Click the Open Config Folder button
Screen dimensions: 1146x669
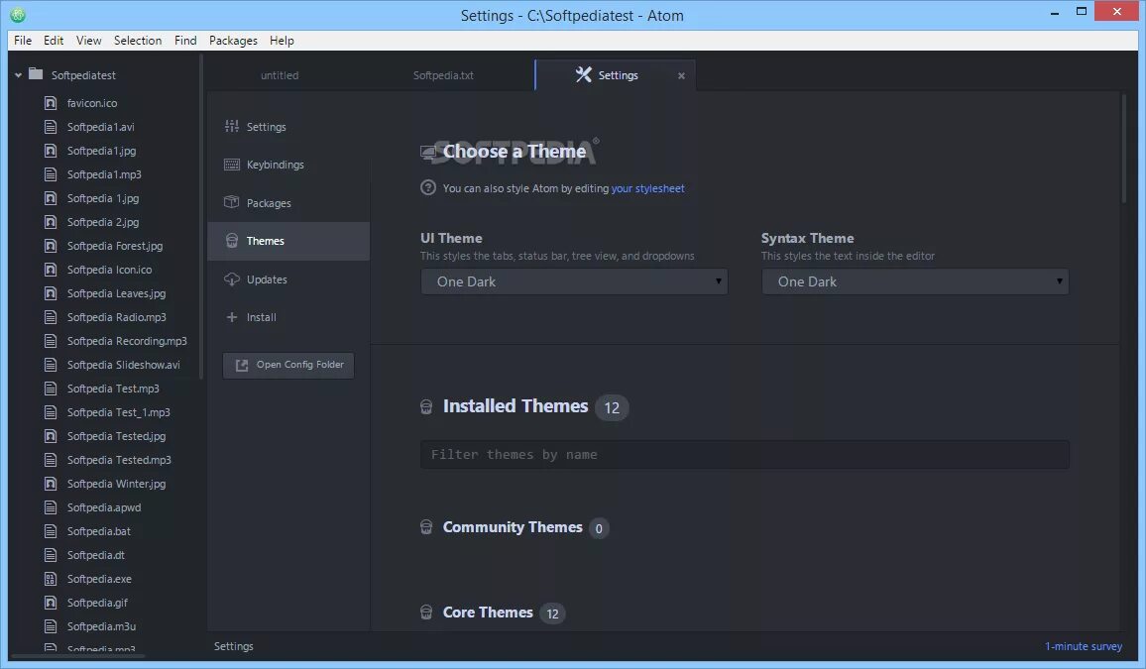[288, 365]
